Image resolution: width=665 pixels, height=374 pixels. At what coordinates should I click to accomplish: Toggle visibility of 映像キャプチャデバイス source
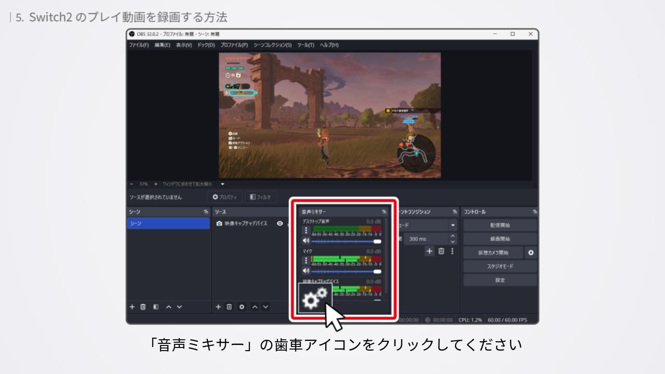[280, 223]
